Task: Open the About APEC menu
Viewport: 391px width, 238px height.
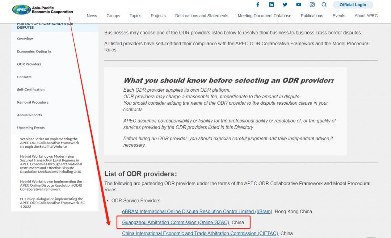Action: pyautogui.click(x=366, y=16)
